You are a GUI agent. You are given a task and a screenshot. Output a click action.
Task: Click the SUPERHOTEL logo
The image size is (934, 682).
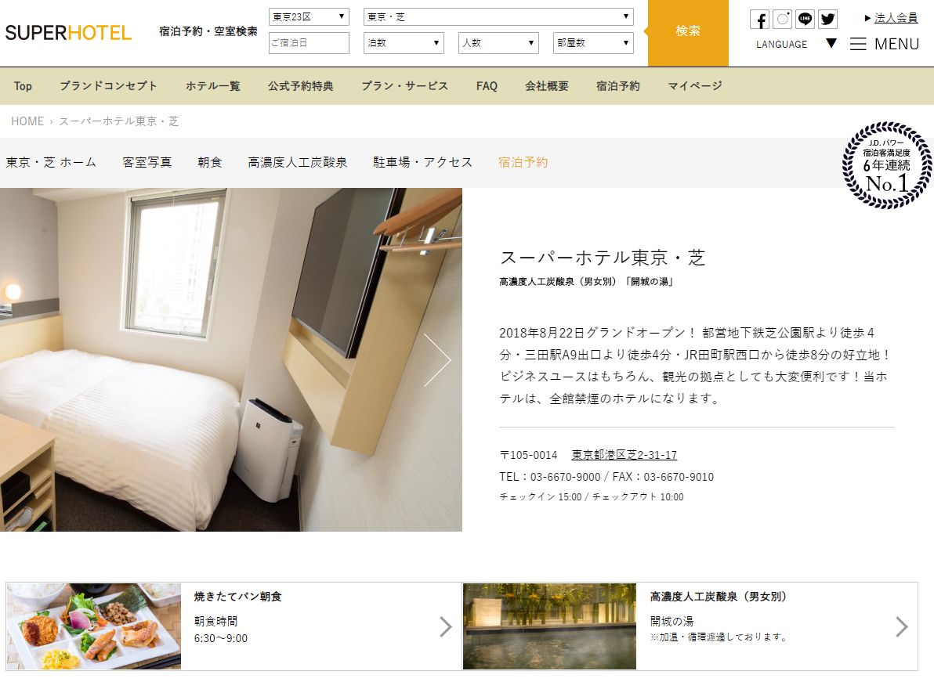68,32
